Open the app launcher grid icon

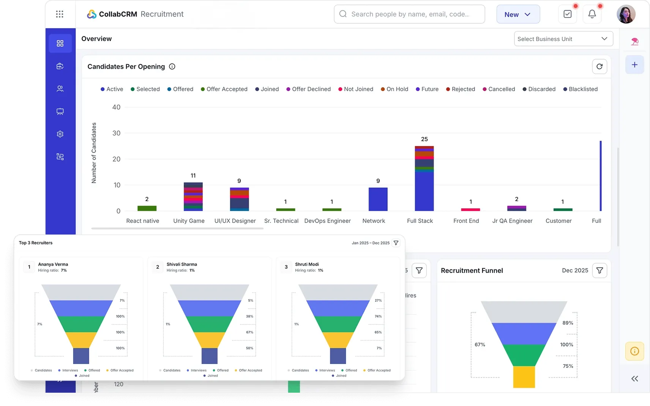coord(60,14)
